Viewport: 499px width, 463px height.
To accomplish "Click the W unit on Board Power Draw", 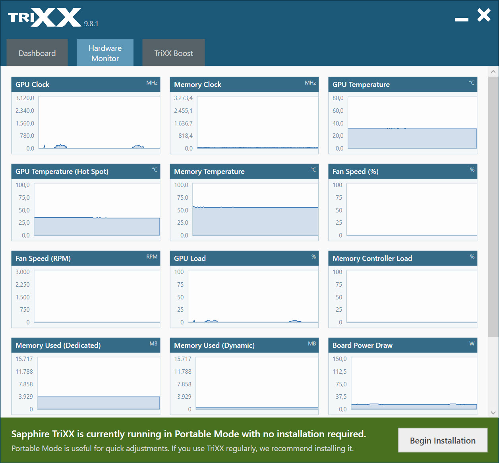I will [472, 343].
